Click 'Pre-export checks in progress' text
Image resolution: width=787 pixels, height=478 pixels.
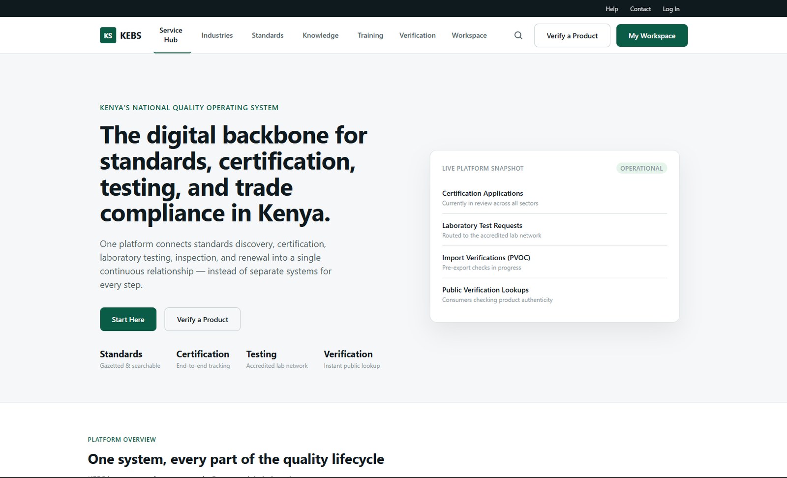coord(482,268)
